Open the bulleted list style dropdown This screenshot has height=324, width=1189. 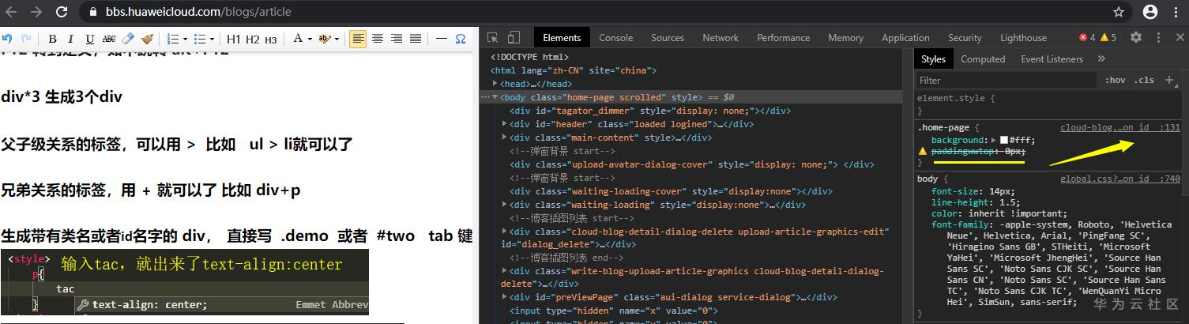click(212, 39)
